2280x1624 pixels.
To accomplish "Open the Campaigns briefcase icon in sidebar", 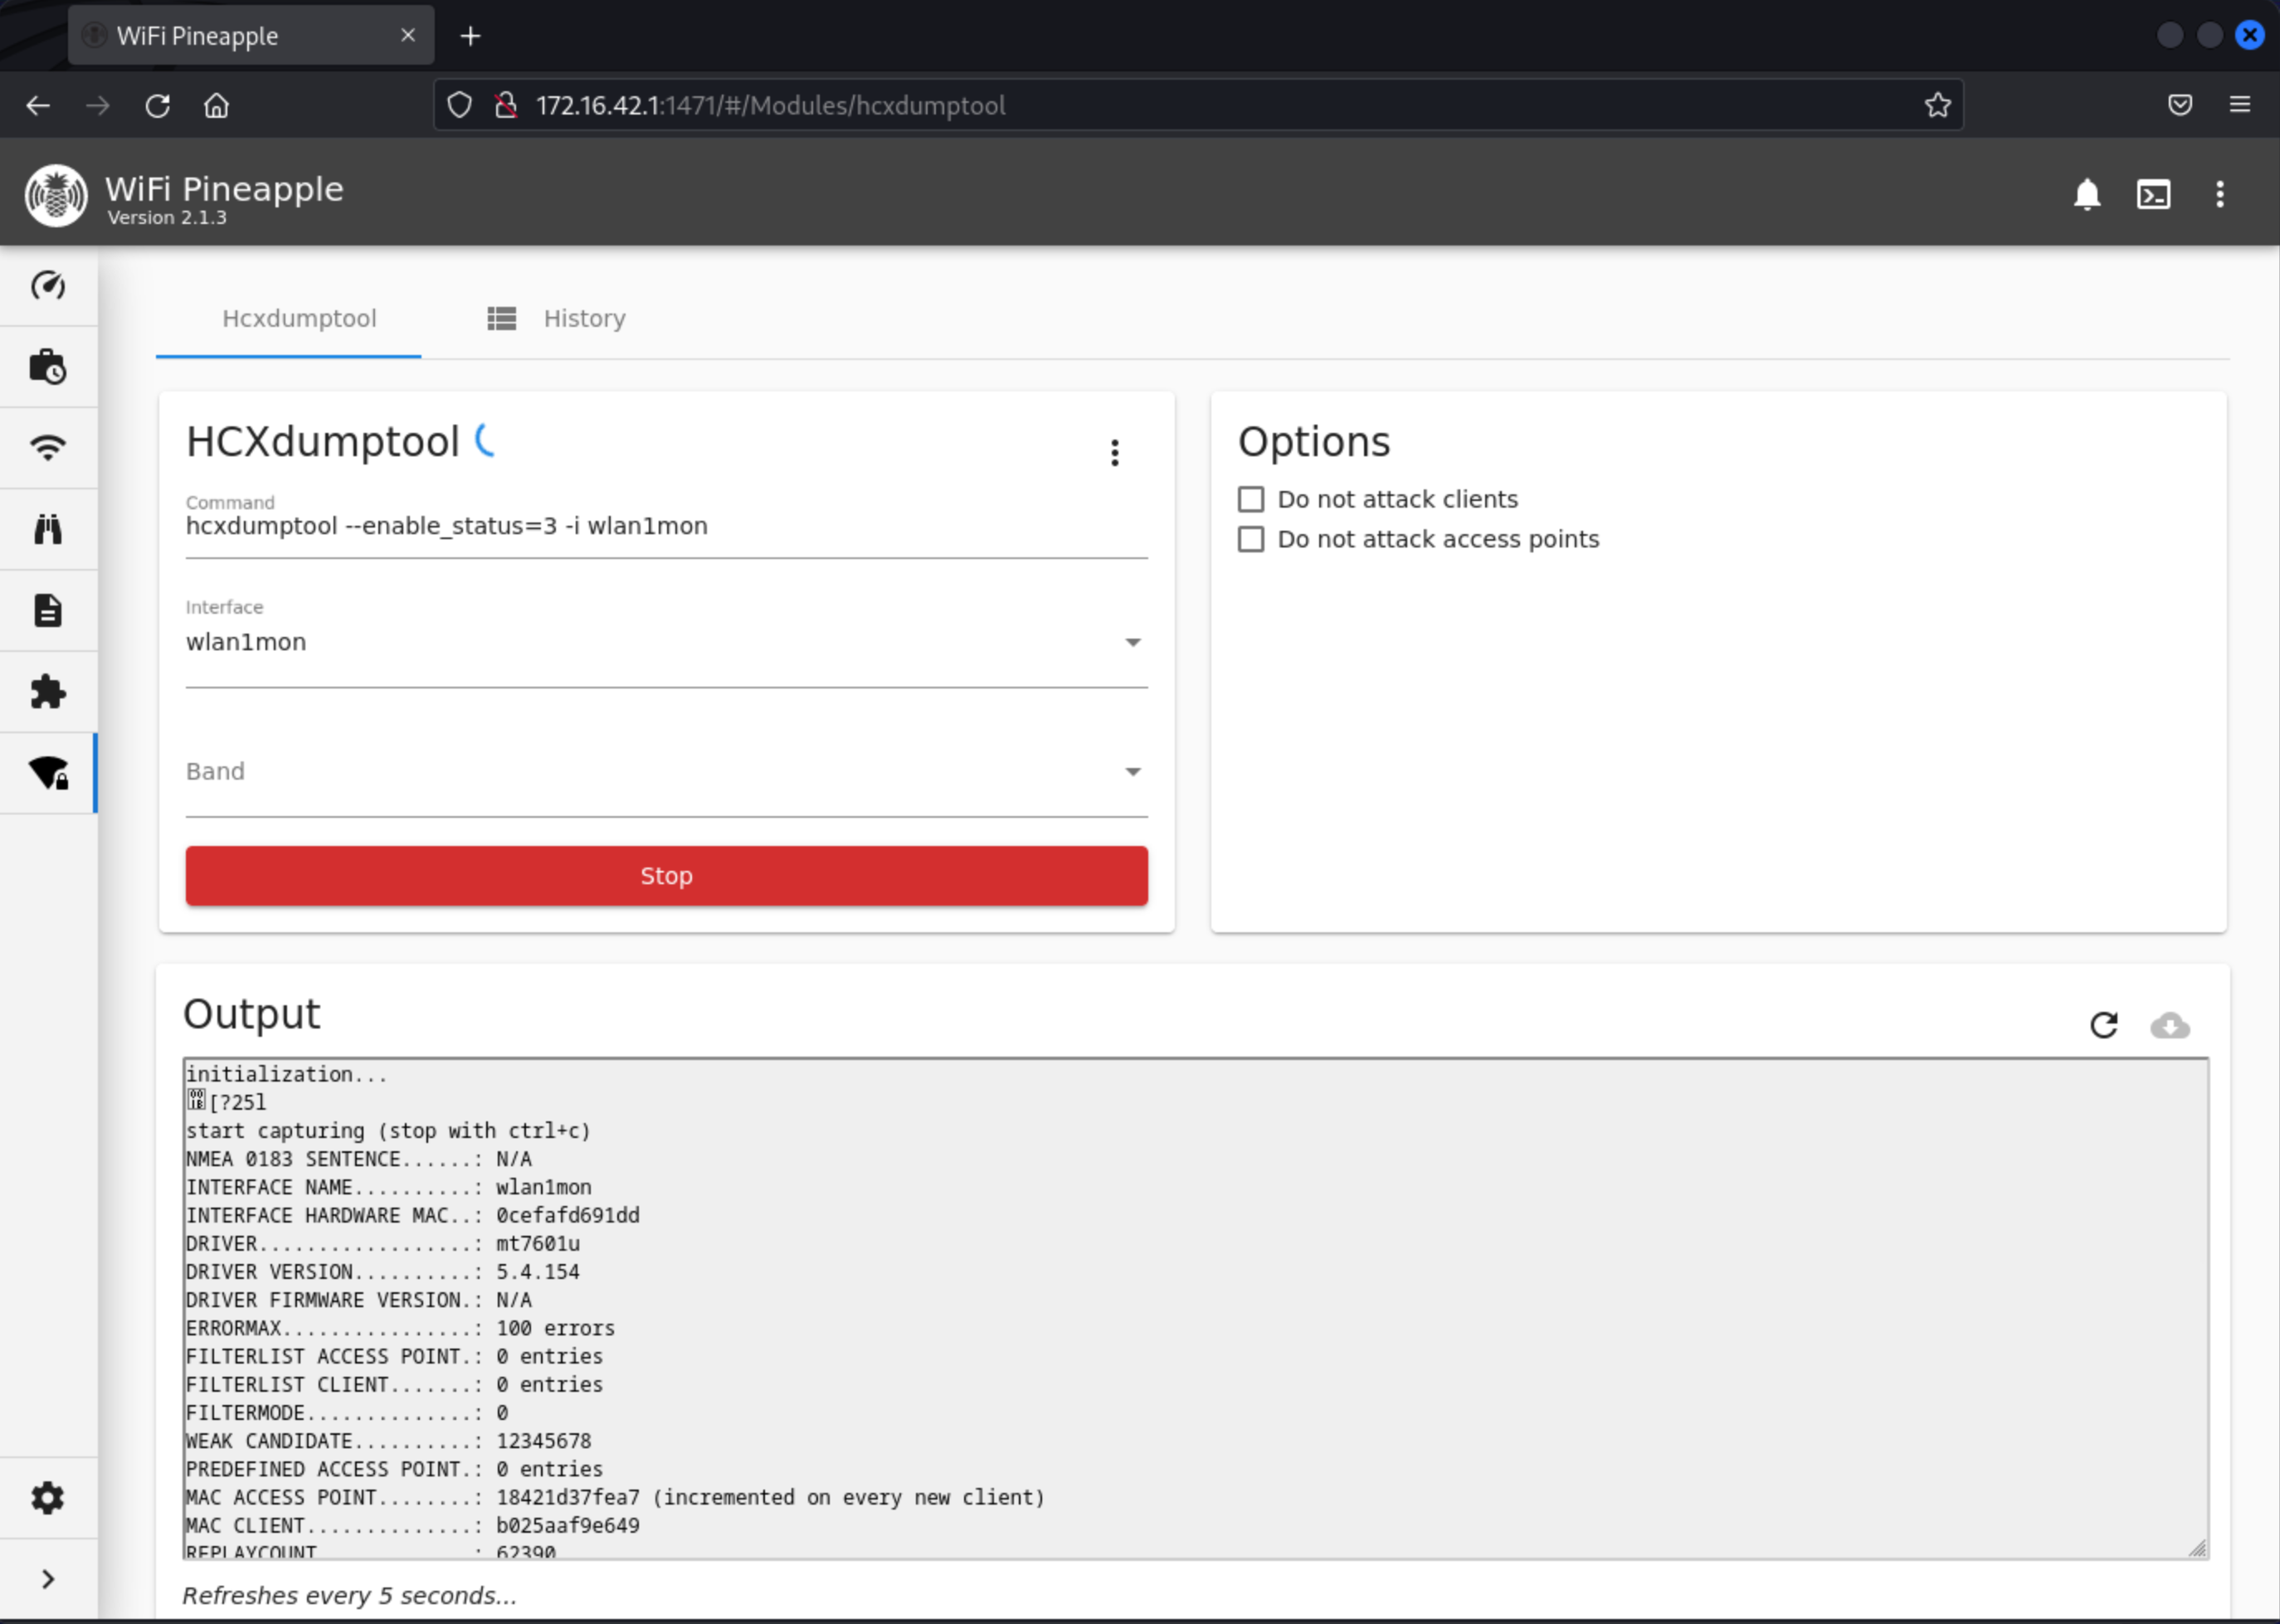I will (48, 367).
